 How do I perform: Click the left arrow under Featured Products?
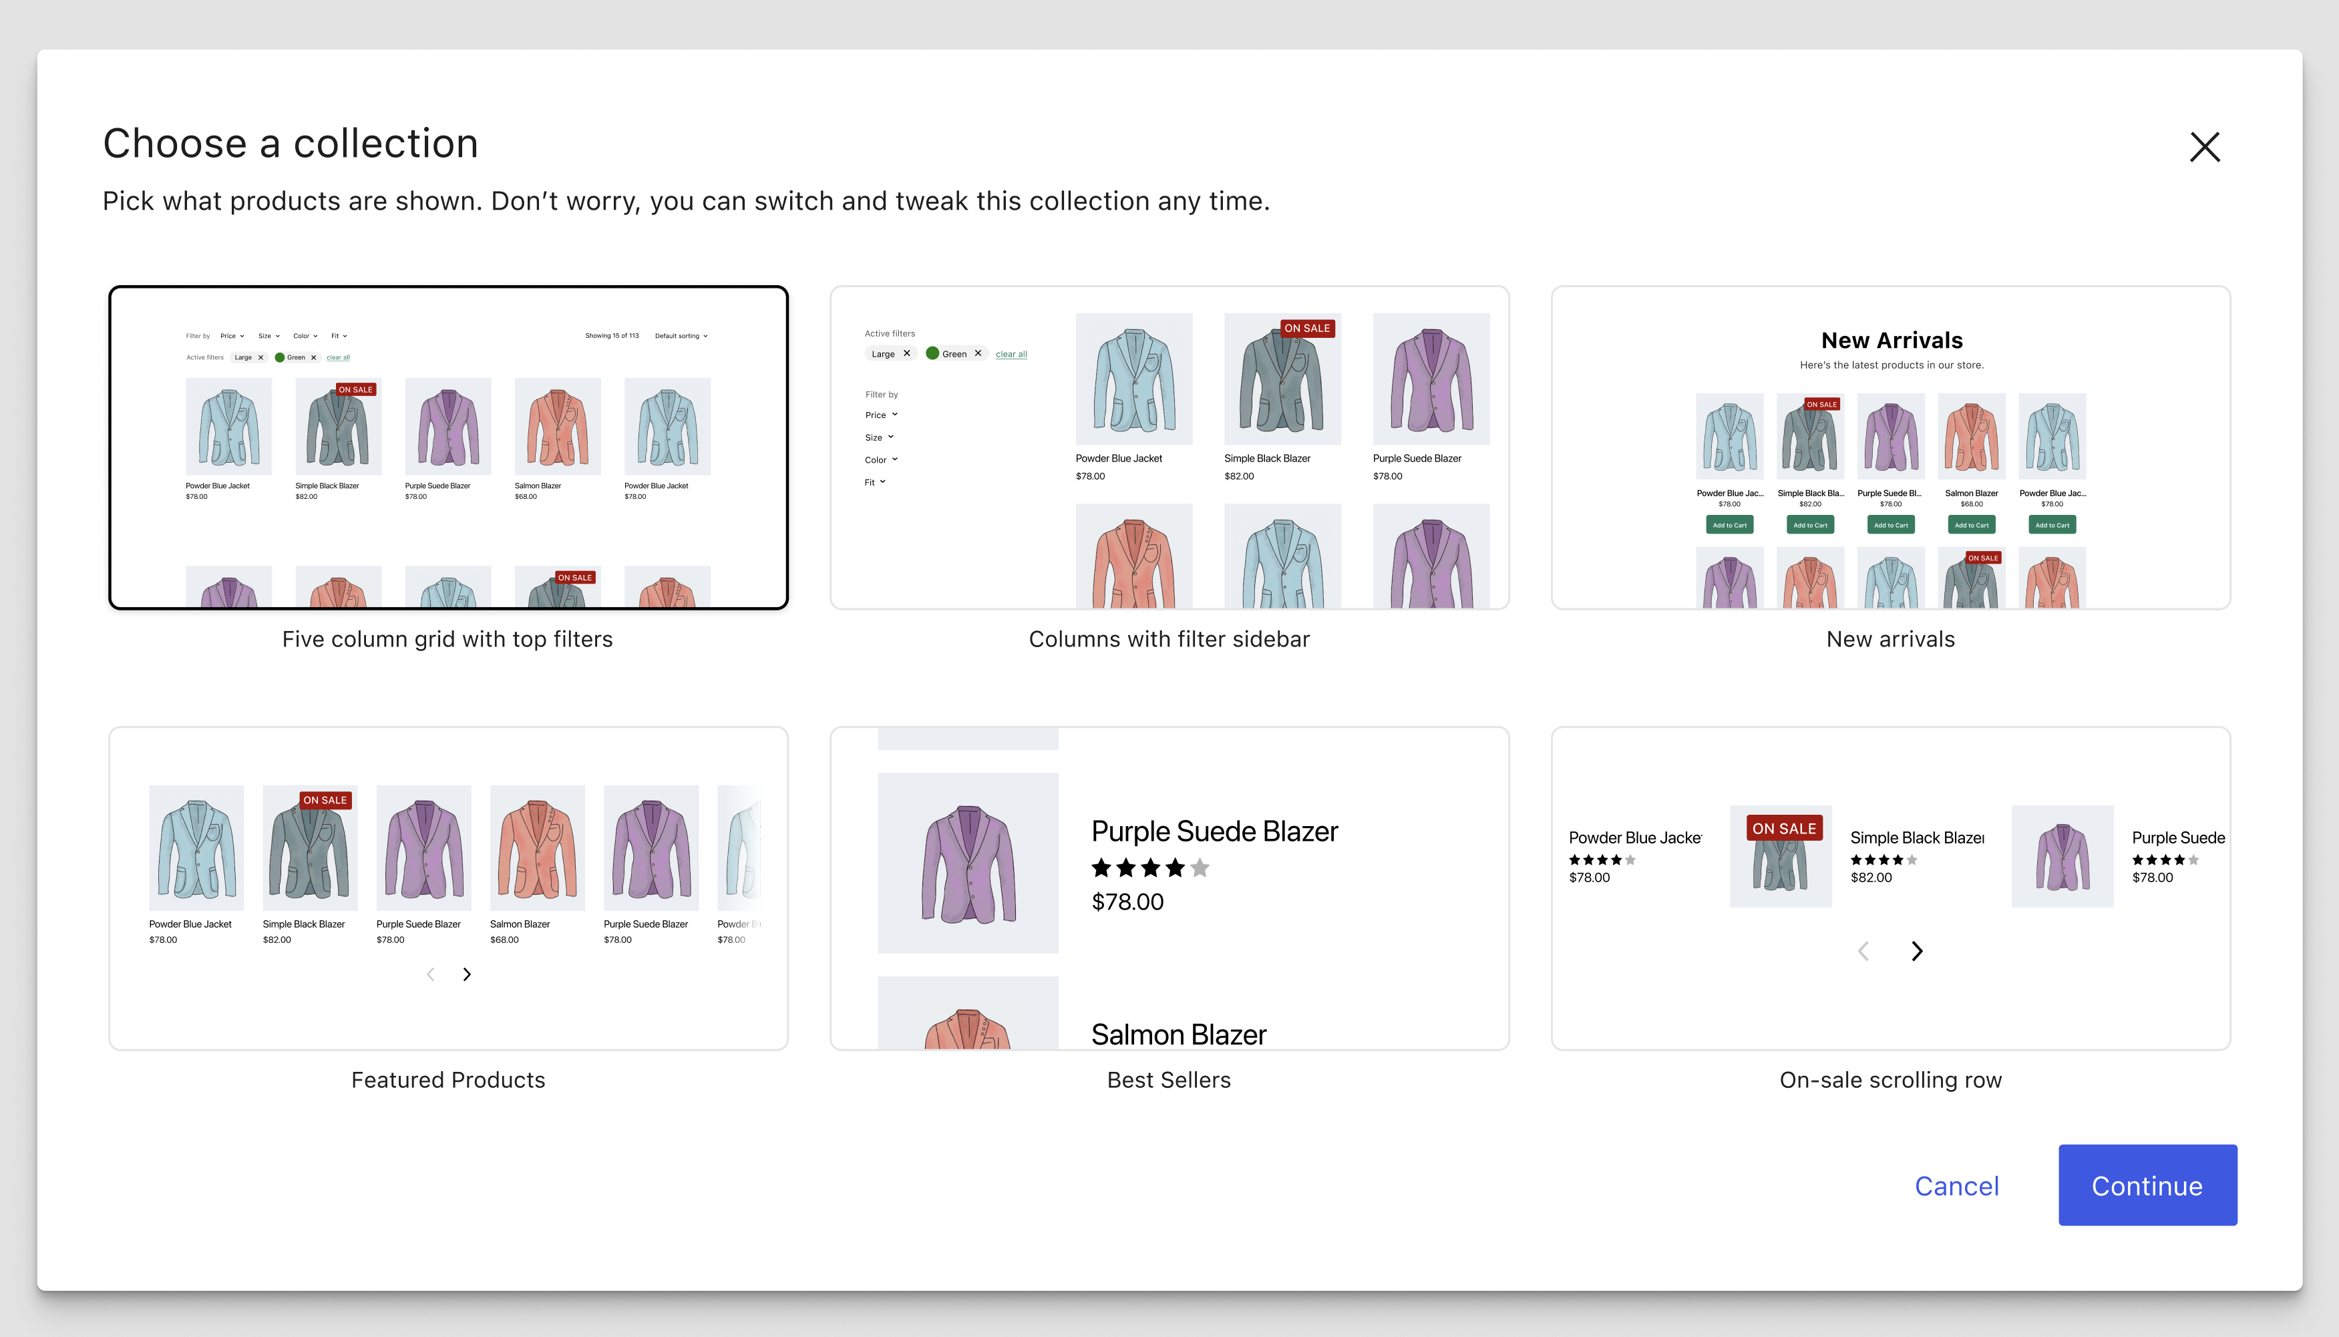pos(429,974)
